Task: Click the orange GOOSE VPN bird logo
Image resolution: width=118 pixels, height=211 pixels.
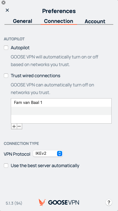Action: point(42,202)
